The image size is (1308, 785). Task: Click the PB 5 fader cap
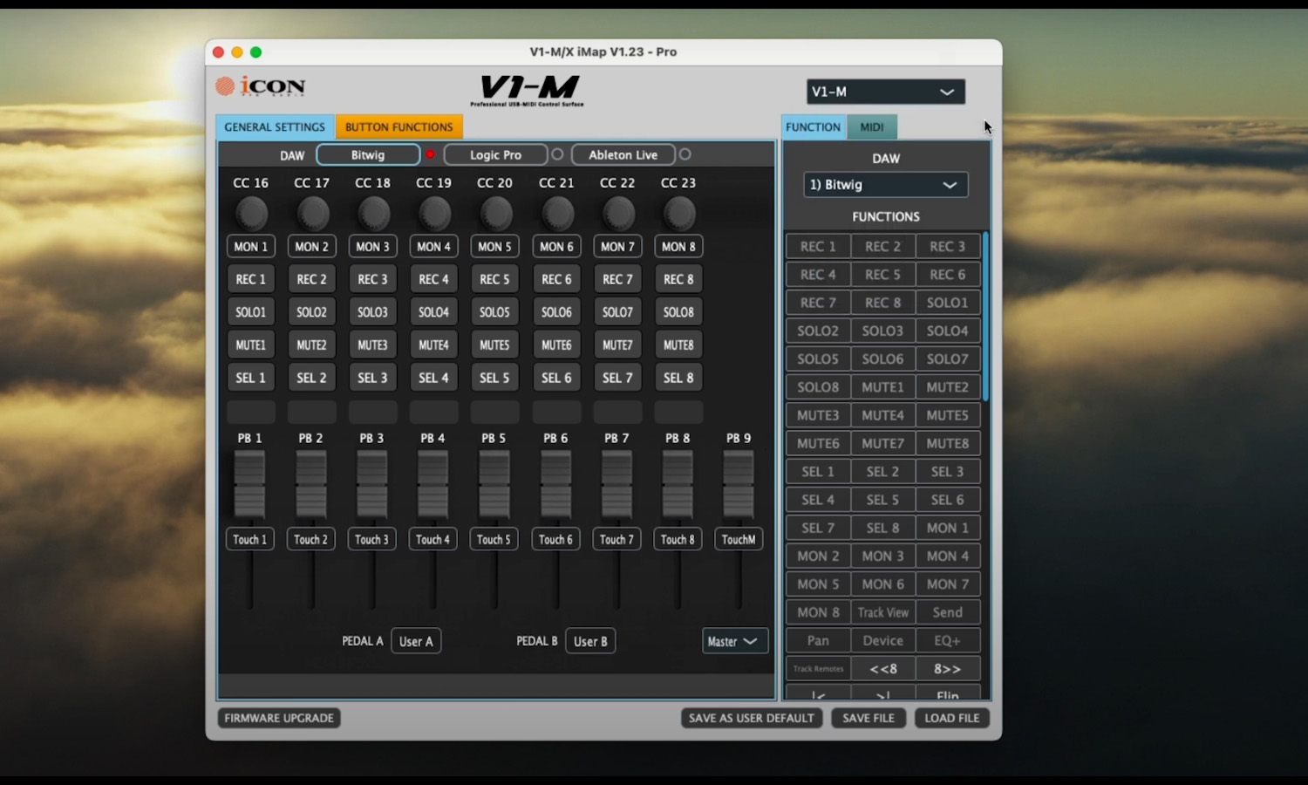pos(494,485)
